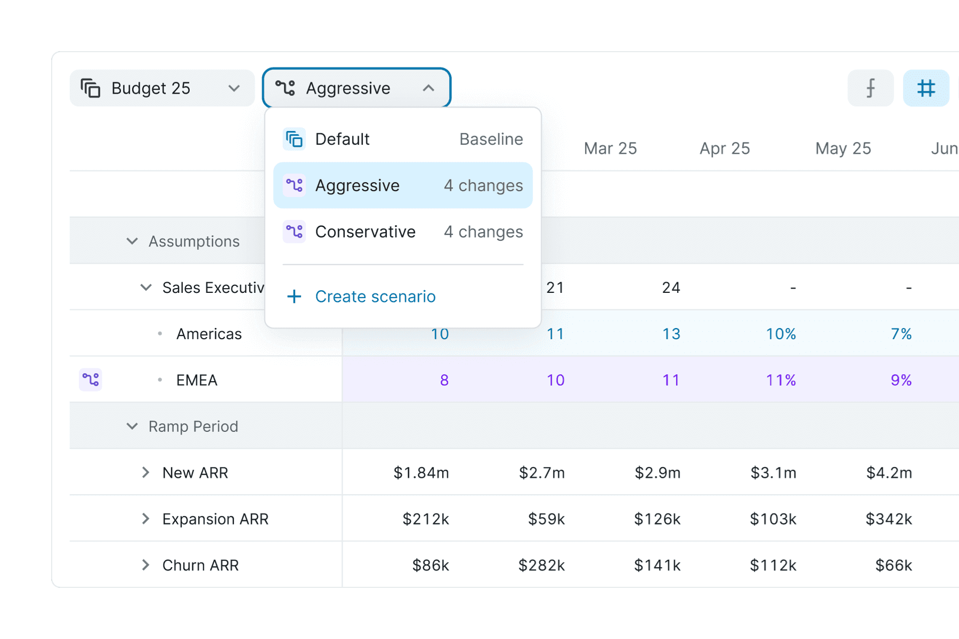Expand the Churn ARR row
This screenshot has height=639, width=959.
tap(145, 565)
